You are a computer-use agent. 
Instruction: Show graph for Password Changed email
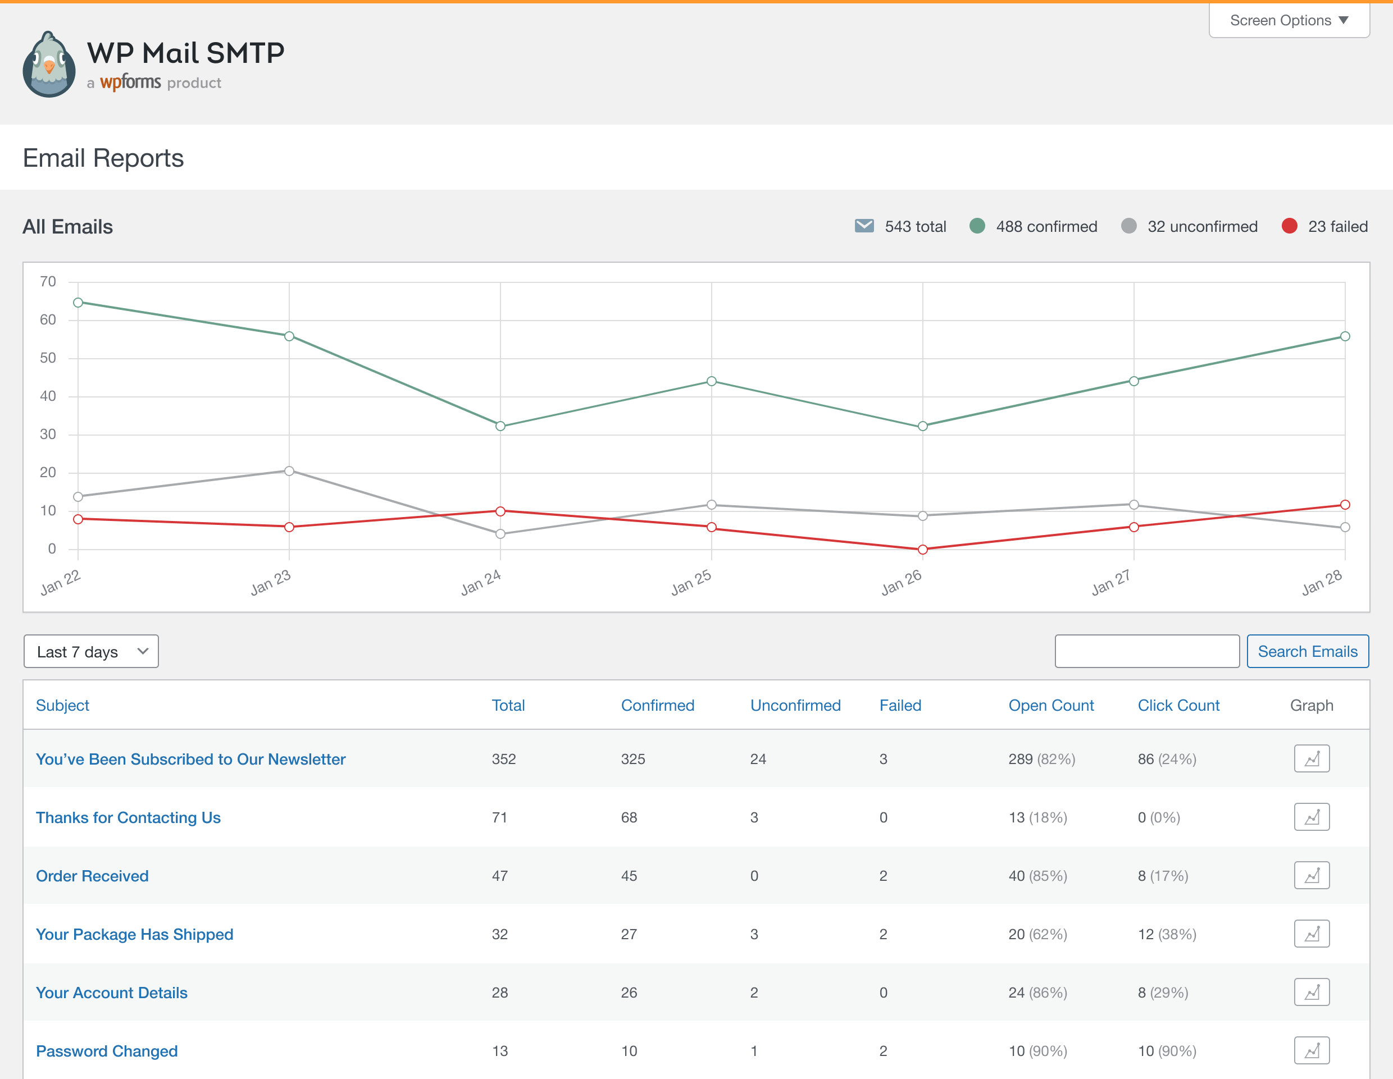coord(1311,1050)
